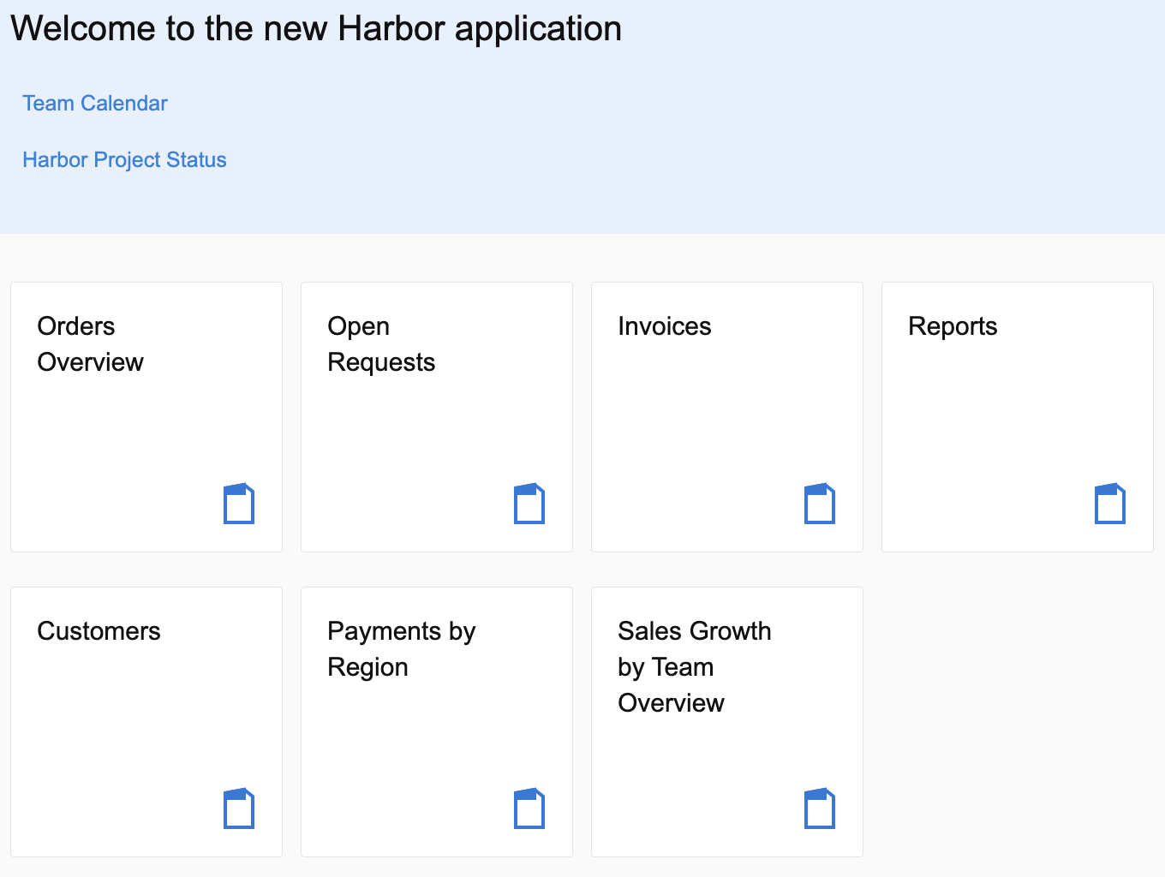Click the Invoices card title
Image resolution: width=1165 pixels, height=877 pixels.
coord(665,326)
